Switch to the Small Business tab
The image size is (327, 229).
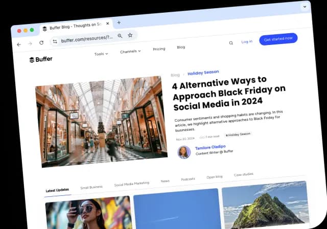click(91, 187)
